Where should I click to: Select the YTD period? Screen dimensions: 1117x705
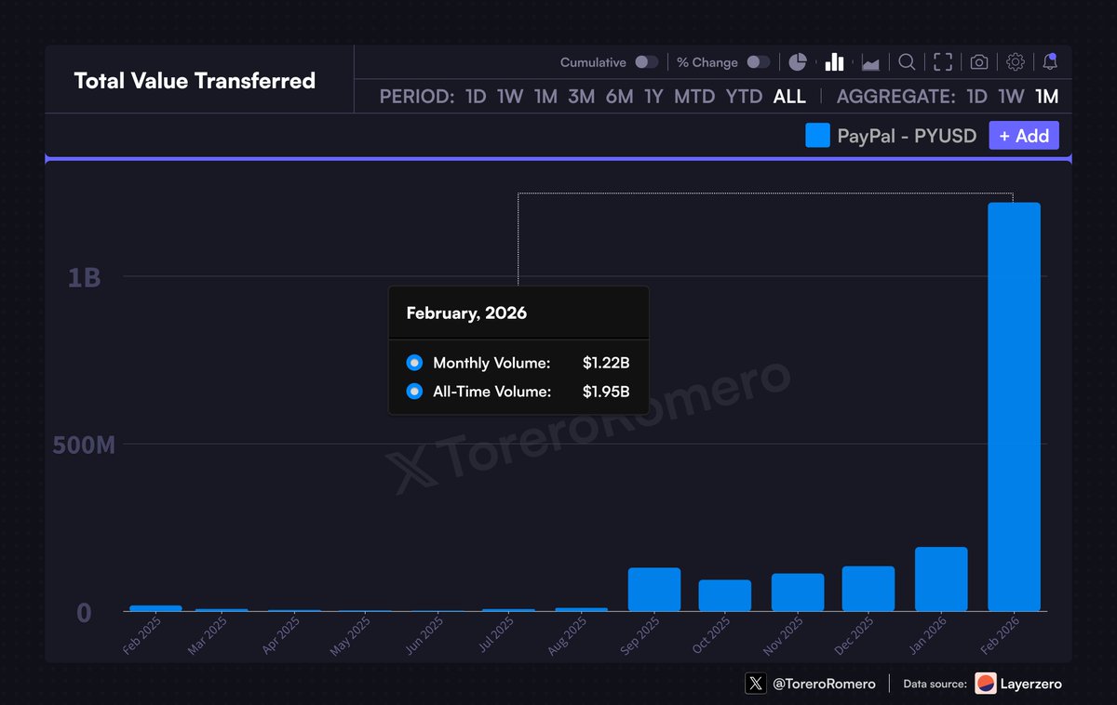tap(744, 97)
